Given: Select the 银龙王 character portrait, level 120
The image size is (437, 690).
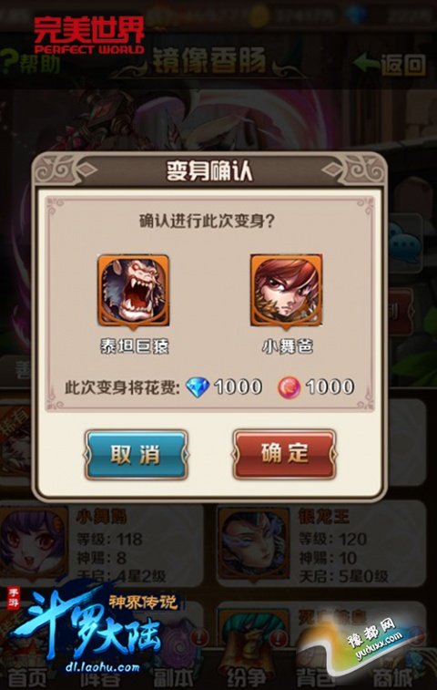Looking at the screenshot, I should 253,544.
